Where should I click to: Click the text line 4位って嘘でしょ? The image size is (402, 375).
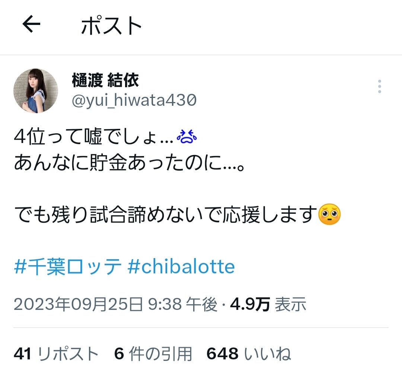(93, 136)
